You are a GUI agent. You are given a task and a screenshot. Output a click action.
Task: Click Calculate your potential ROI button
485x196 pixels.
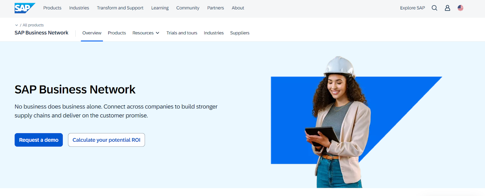[x=106, y=140]
